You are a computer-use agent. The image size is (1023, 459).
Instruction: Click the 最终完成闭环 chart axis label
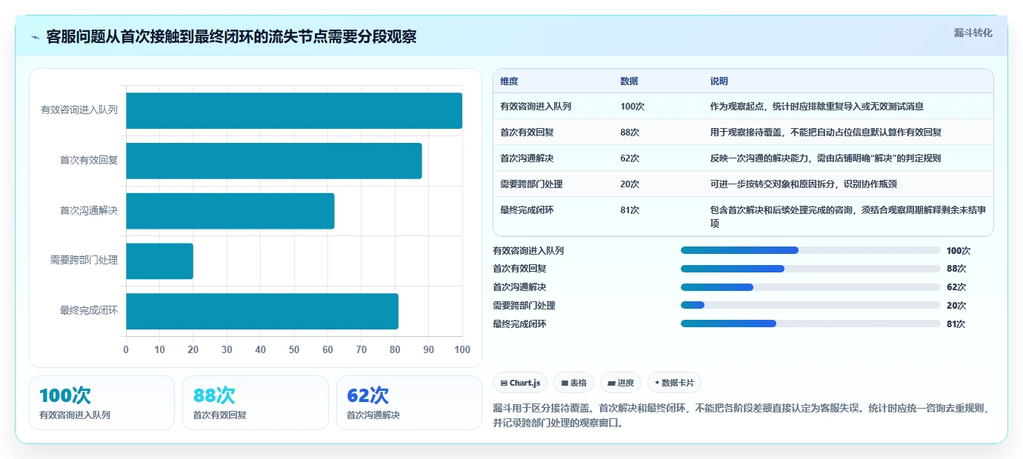[x=89, y=311]
